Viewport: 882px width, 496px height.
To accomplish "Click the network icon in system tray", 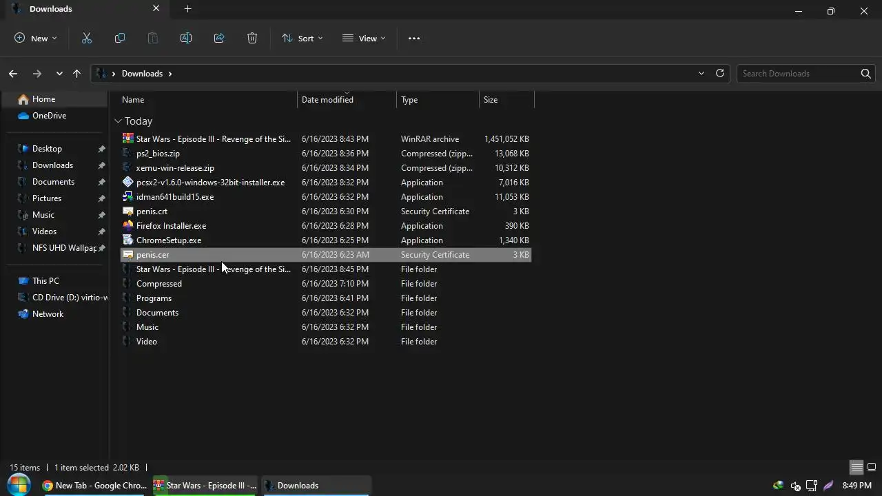I will click(x=812, y=486).
